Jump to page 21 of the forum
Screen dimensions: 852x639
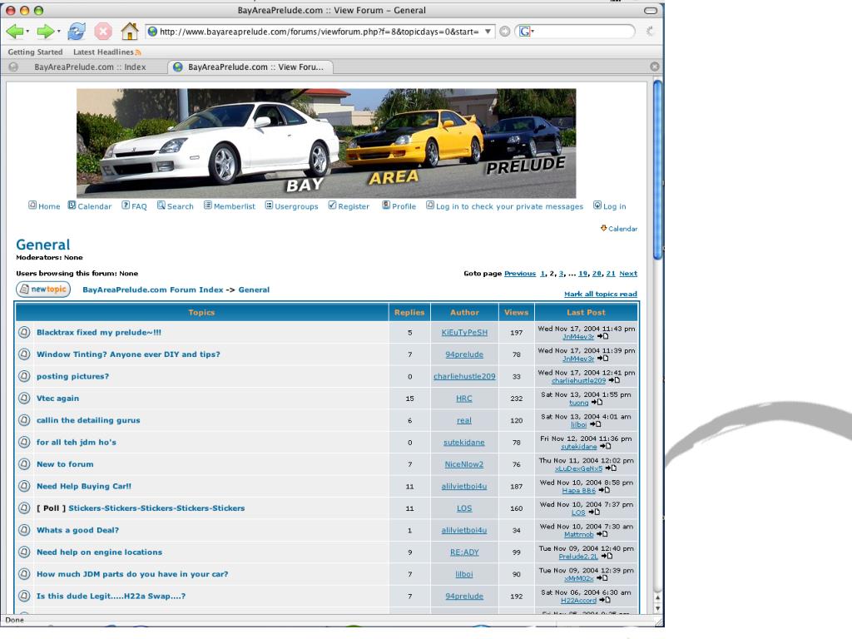611,273
